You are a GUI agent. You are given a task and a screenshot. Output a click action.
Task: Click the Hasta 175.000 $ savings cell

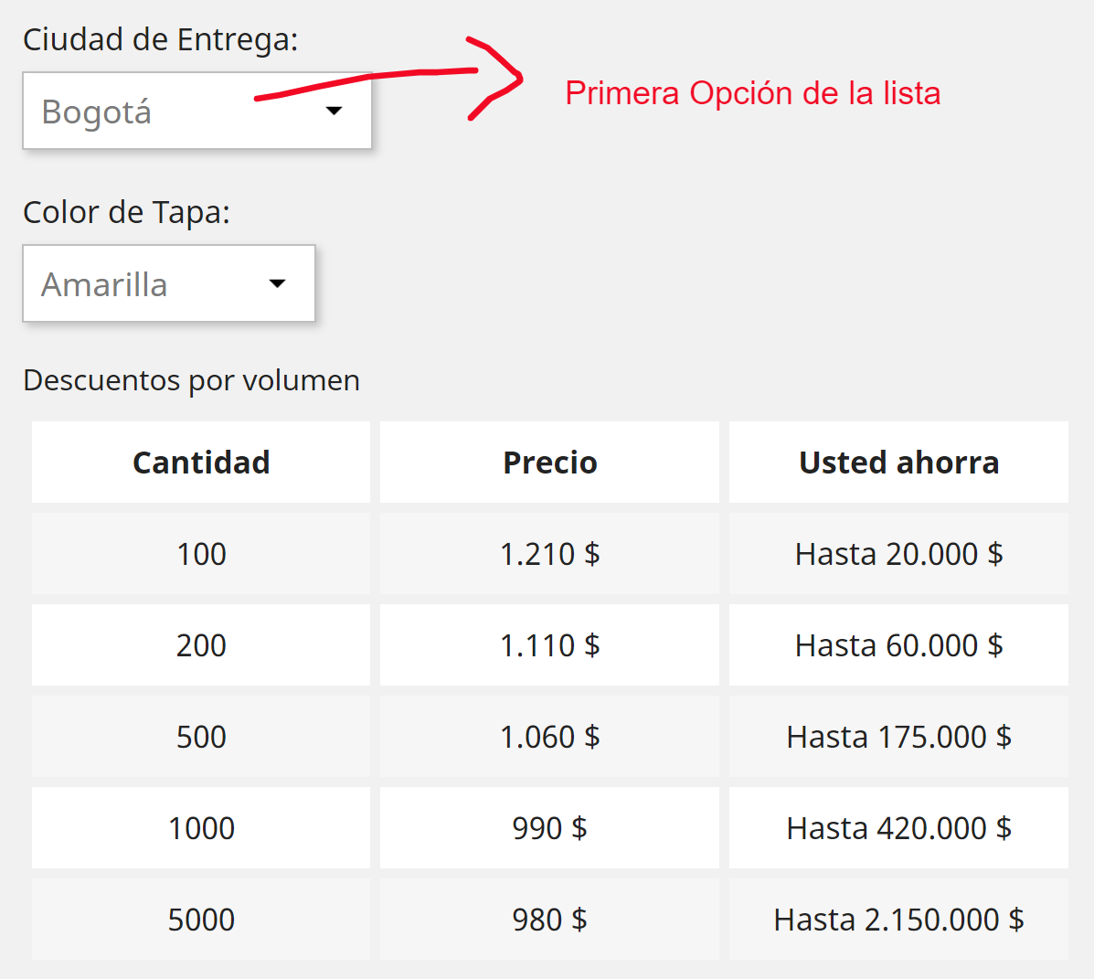click(x=898, y=736)
